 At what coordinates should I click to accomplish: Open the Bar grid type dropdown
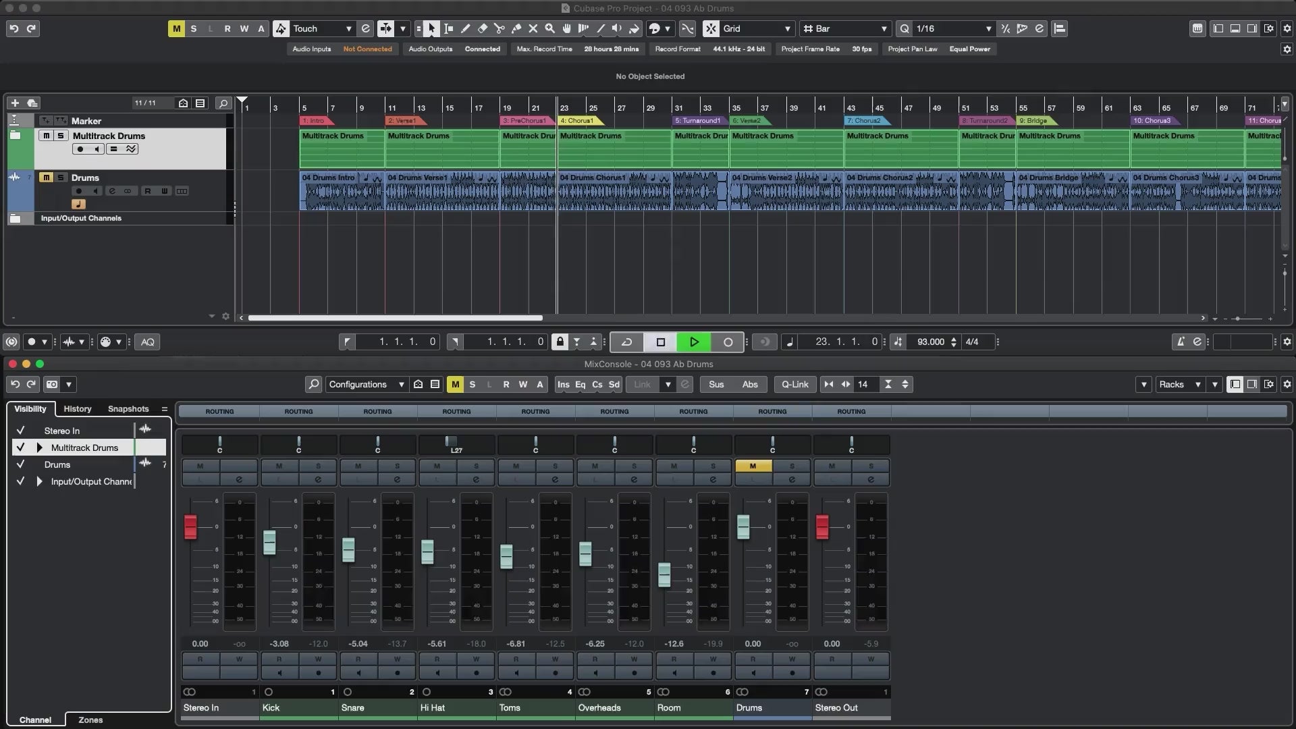point(845,28)
